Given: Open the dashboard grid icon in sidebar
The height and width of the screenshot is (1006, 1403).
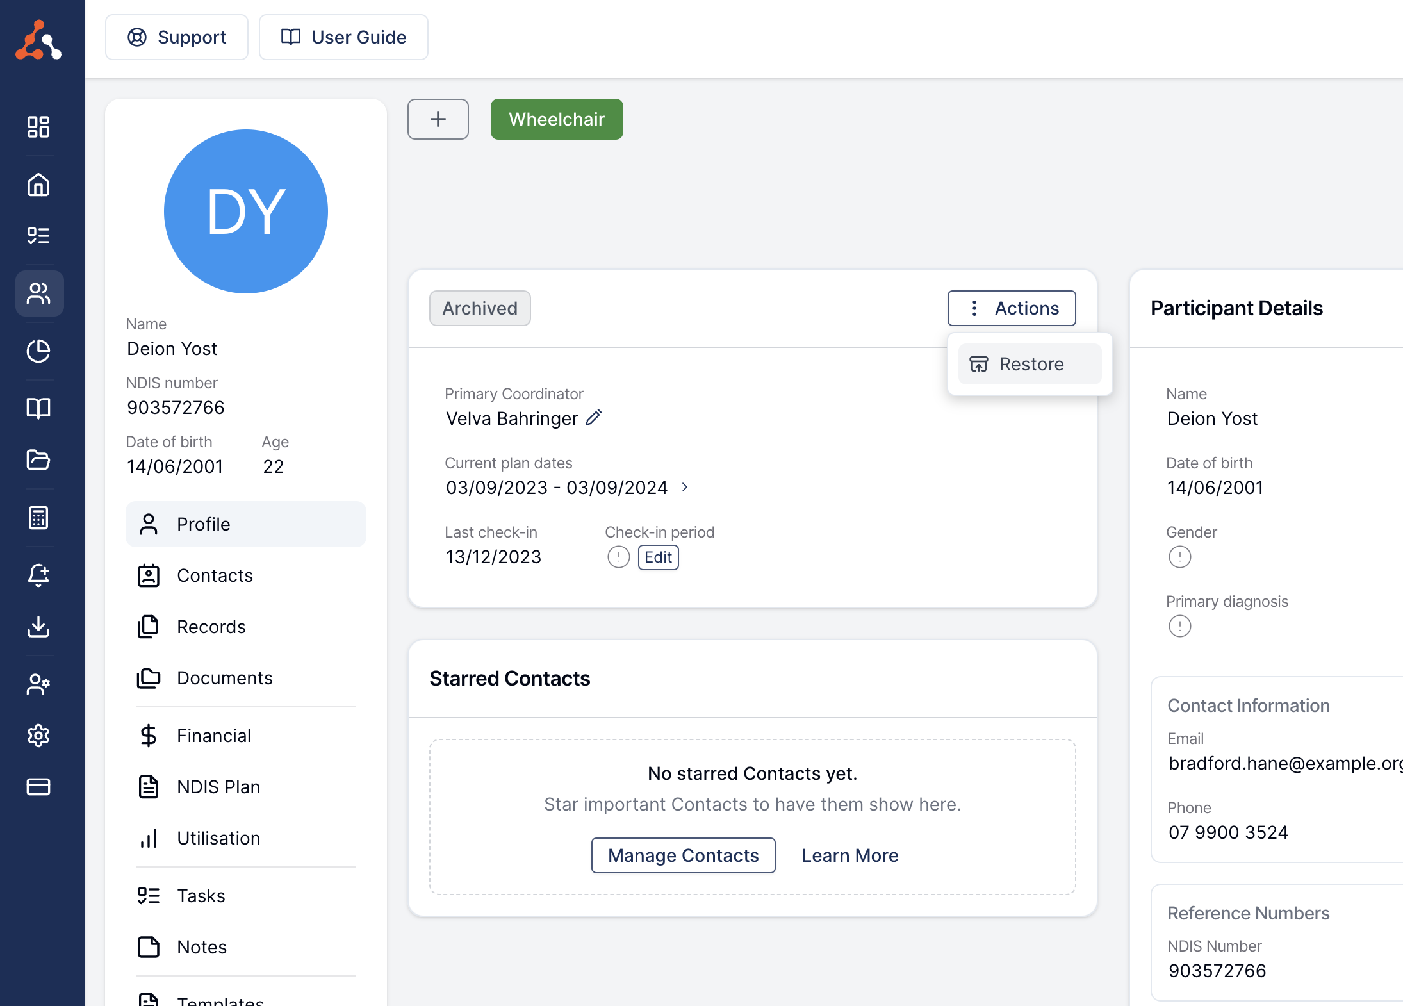Looking at the screenshot, I should coord(38,127).
